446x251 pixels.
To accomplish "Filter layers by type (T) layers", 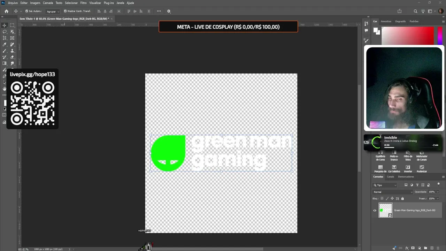I will click(417, 185).
